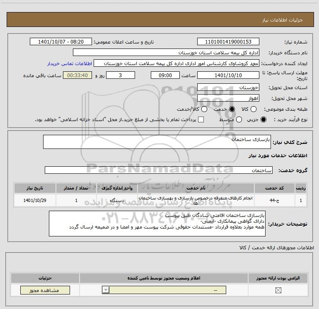
Task: Choose the جزیی purchase process option
Action: (263, 119)
